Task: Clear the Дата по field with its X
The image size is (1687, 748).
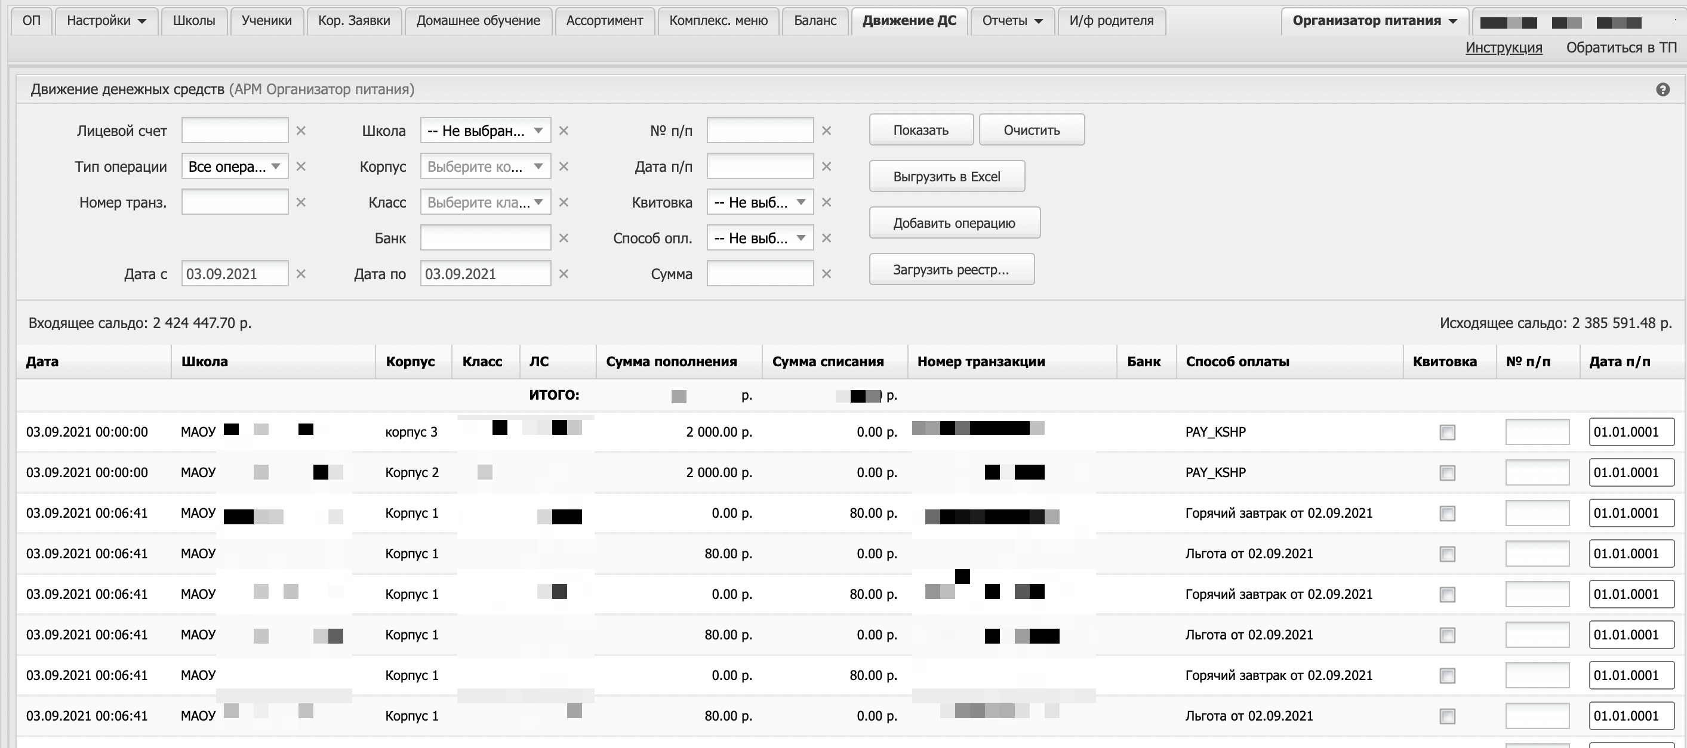Action: pyautogui.click(x=564, y=274)
